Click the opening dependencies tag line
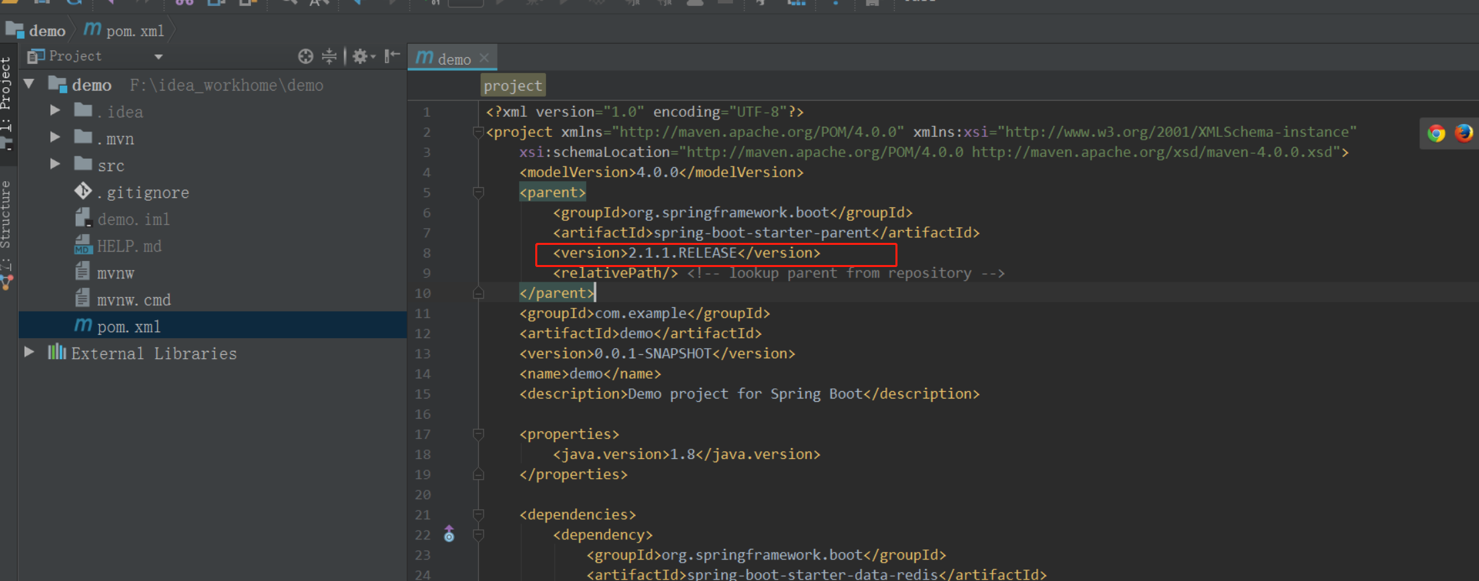Viewport: 1479px width, 581px height. [578, 515]
